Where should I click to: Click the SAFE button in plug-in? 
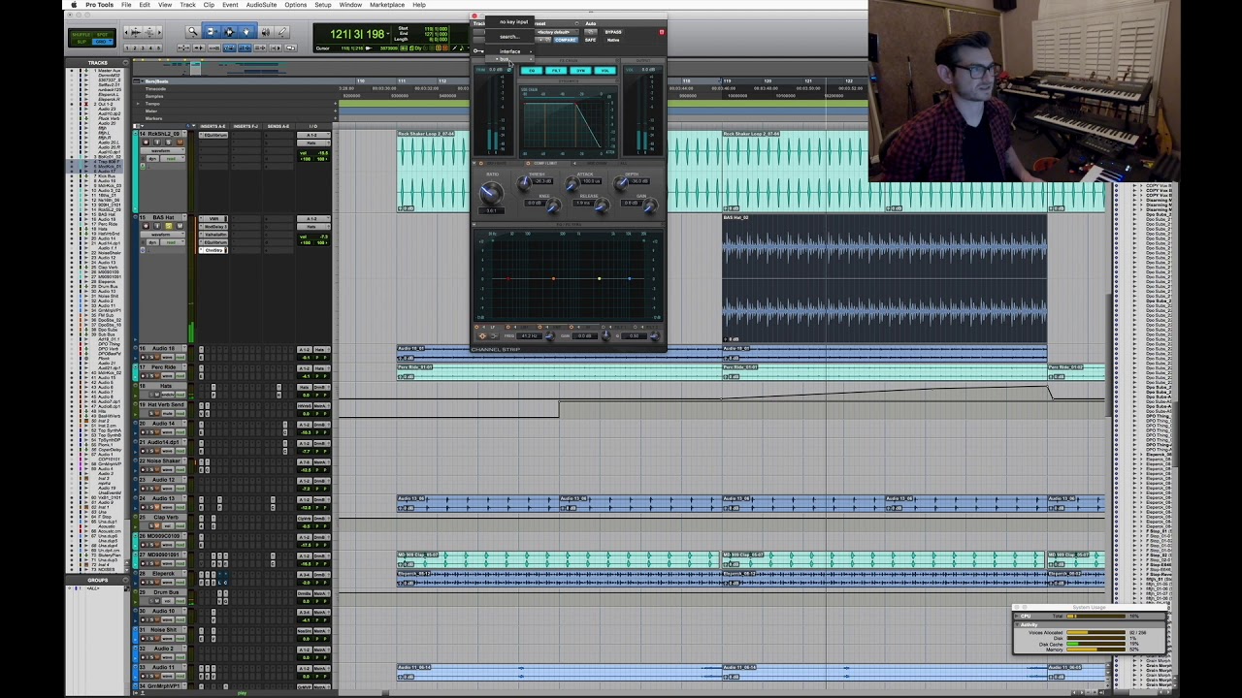[590, 40]
